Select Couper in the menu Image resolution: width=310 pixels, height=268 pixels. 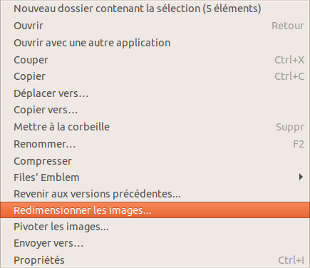pos(155,60)
